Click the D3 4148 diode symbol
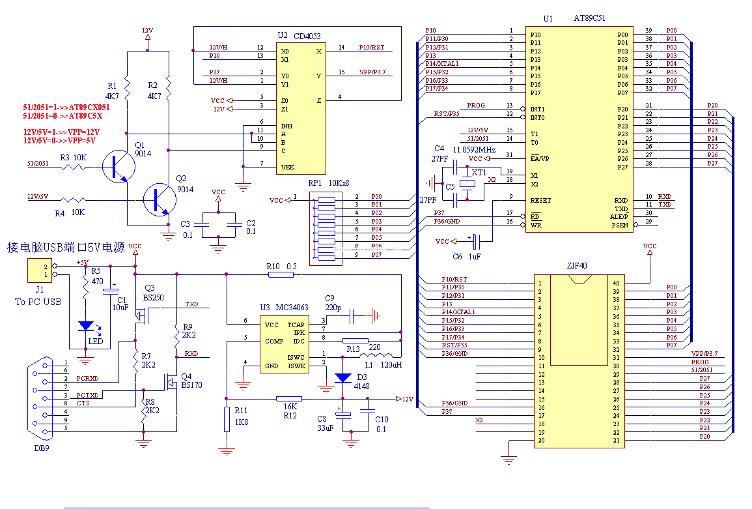 342,377
